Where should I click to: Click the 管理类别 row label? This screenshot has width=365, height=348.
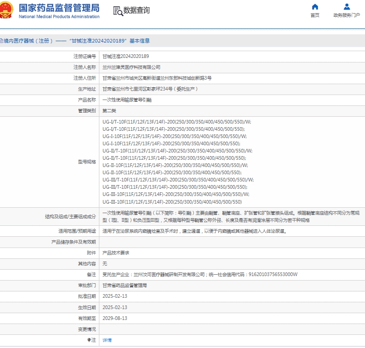coord(87,110)
